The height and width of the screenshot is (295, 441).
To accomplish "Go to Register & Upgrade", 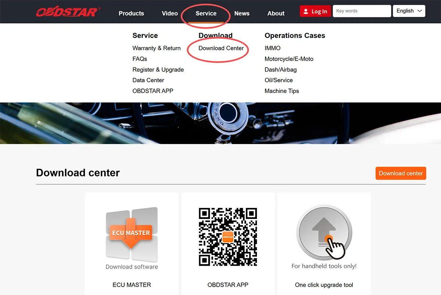I will click(158, 69).
